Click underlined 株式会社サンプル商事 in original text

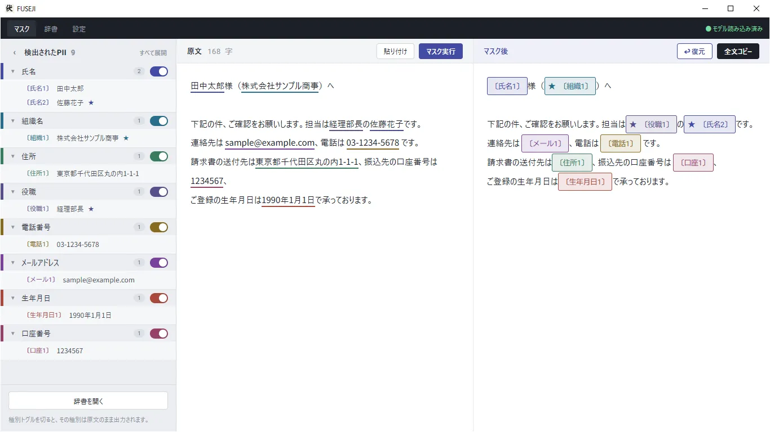(280, 86)
